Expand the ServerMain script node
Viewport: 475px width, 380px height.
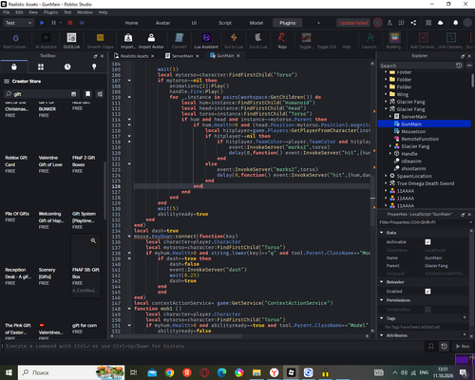coord(390,116)
